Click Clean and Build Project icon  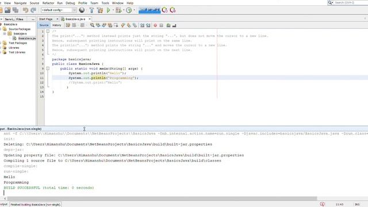[99, 10]
